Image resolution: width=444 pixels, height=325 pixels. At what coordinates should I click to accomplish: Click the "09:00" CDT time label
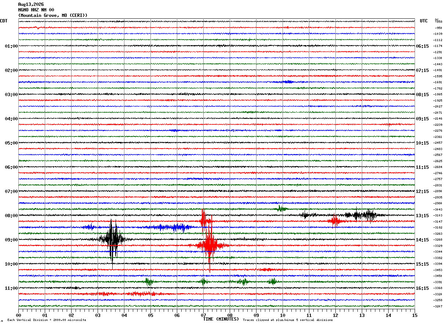11,240
